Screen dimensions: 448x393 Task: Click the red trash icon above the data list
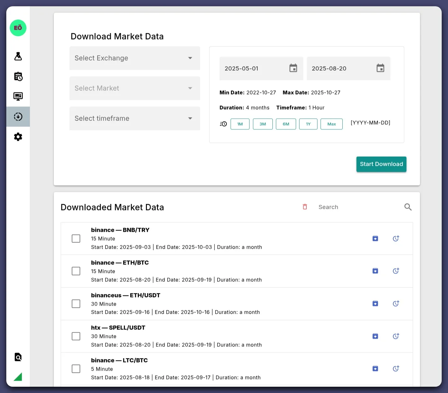tap(305, 207)
